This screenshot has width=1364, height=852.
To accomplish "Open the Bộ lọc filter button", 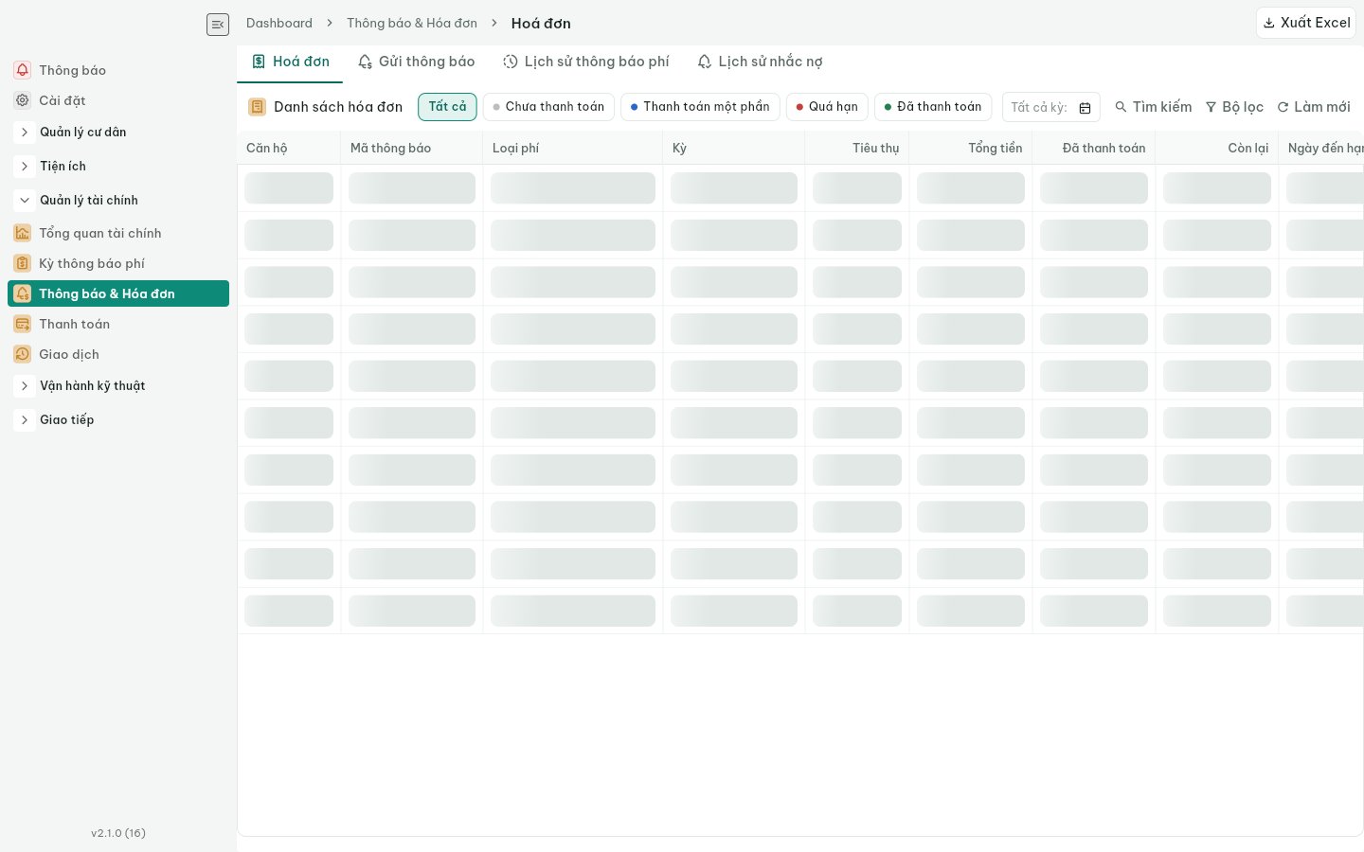I will pos(1234,107).
